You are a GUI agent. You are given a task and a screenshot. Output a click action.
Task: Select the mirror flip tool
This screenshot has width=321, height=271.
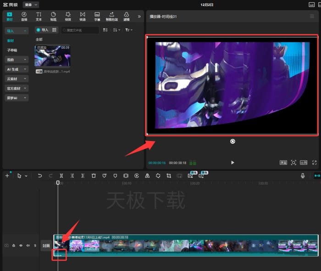pos(147,176)
